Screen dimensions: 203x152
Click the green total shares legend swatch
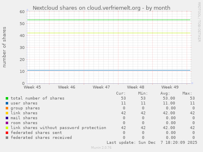pyautogui.click(x=7, y=98)
